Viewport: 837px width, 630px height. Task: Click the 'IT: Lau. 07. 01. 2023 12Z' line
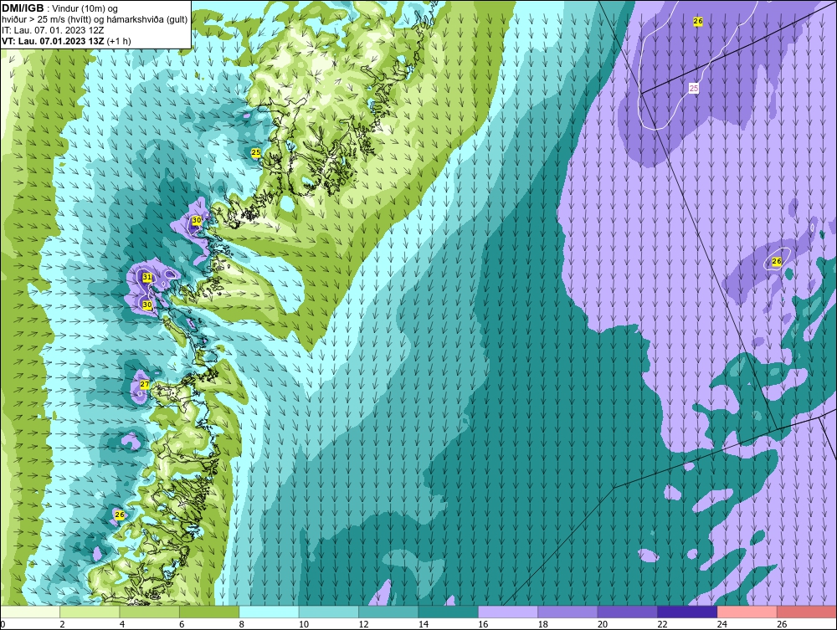[x=53, y=30]
